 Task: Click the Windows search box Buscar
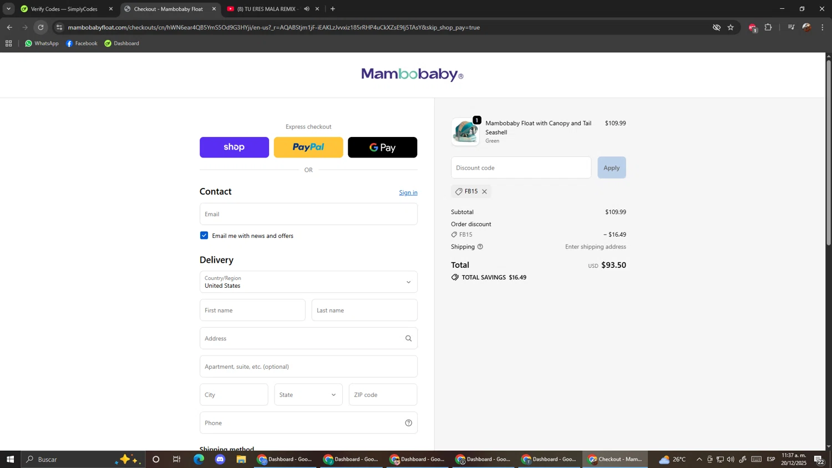tap(83, 460)
